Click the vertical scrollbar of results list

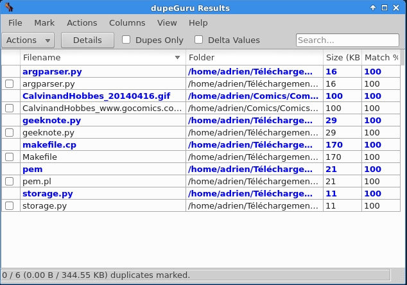pos(403,160)
